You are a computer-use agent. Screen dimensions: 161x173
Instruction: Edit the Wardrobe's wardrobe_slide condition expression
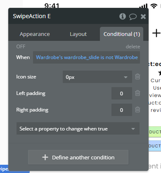[86, 57]
